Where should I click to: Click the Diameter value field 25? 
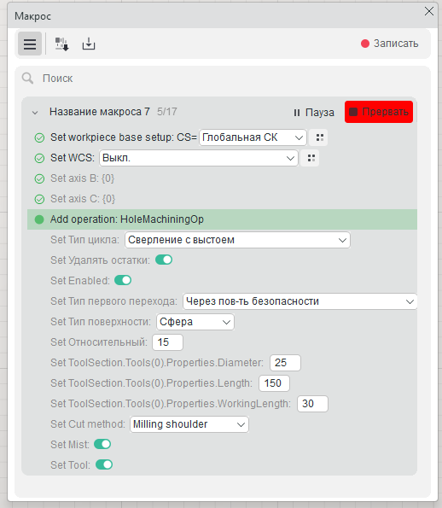pos(285,363)
